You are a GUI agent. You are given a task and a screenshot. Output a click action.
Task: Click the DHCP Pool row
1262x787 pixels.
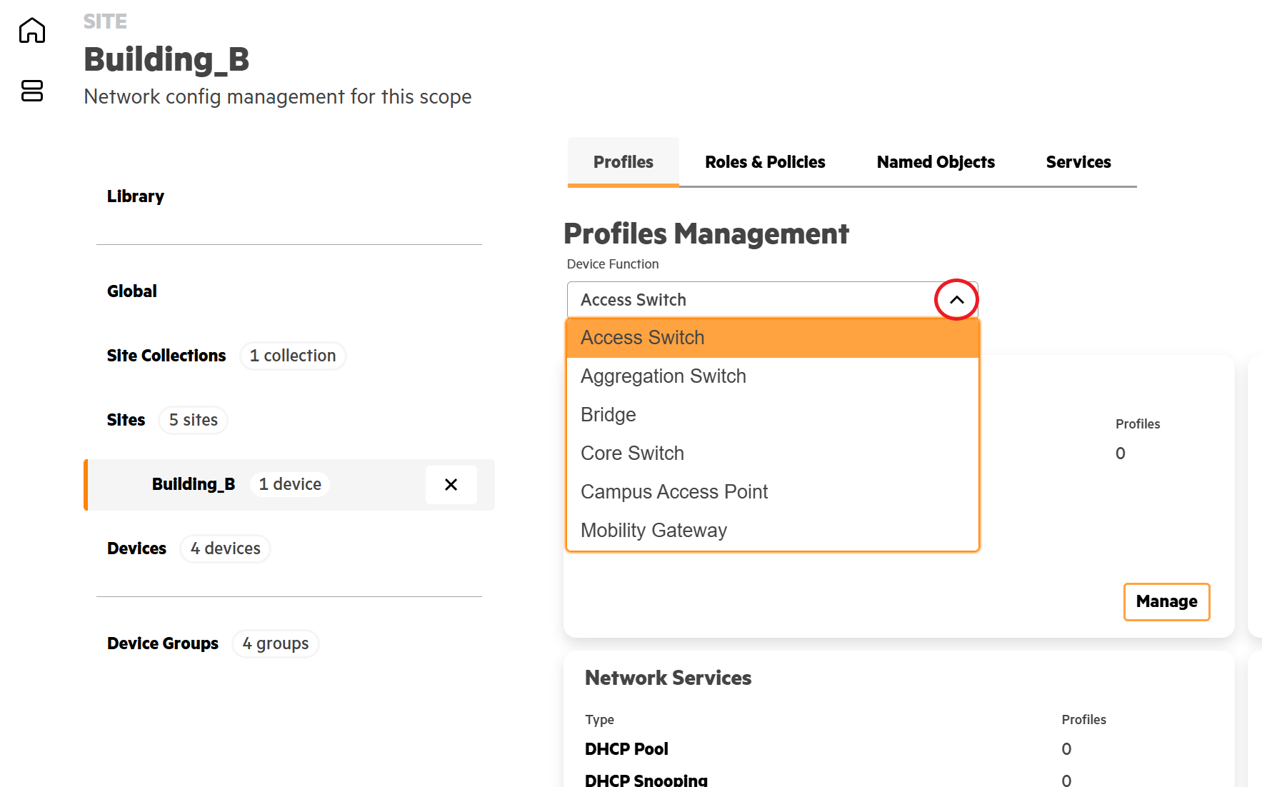tap(626, 749)
